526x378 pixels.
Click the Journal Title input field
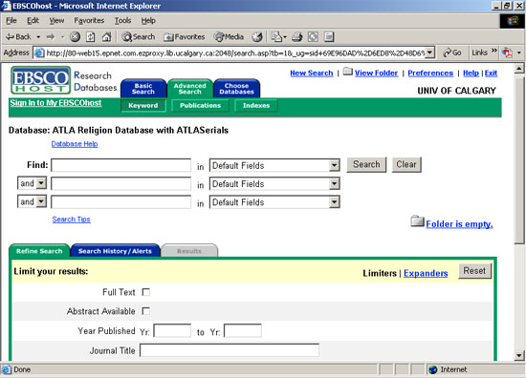230,350
